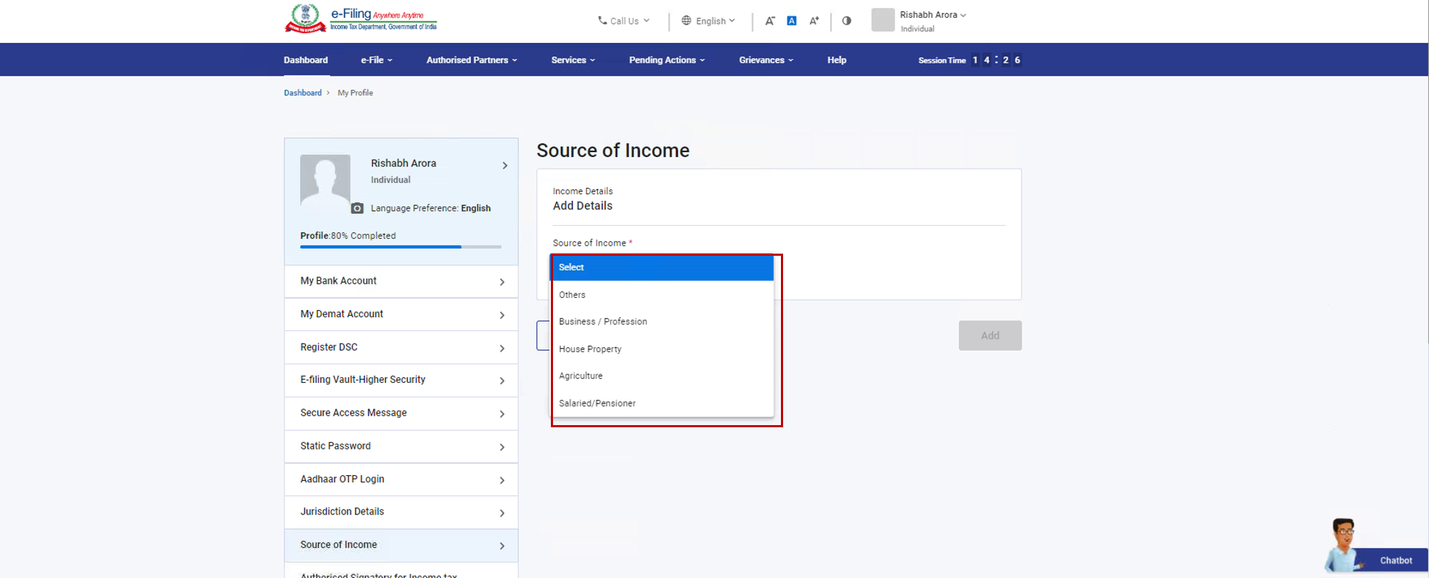Toggle high contrast mode icon
The height and width of the screenshot is (578, 1429).
coord(847,21)
